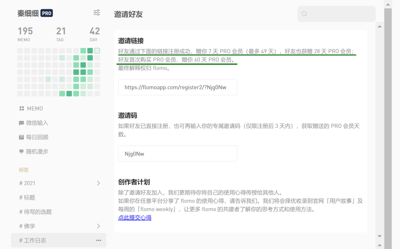
Task: Focus the search box at top
Action: pyautogui.click(x=336, y=14)
